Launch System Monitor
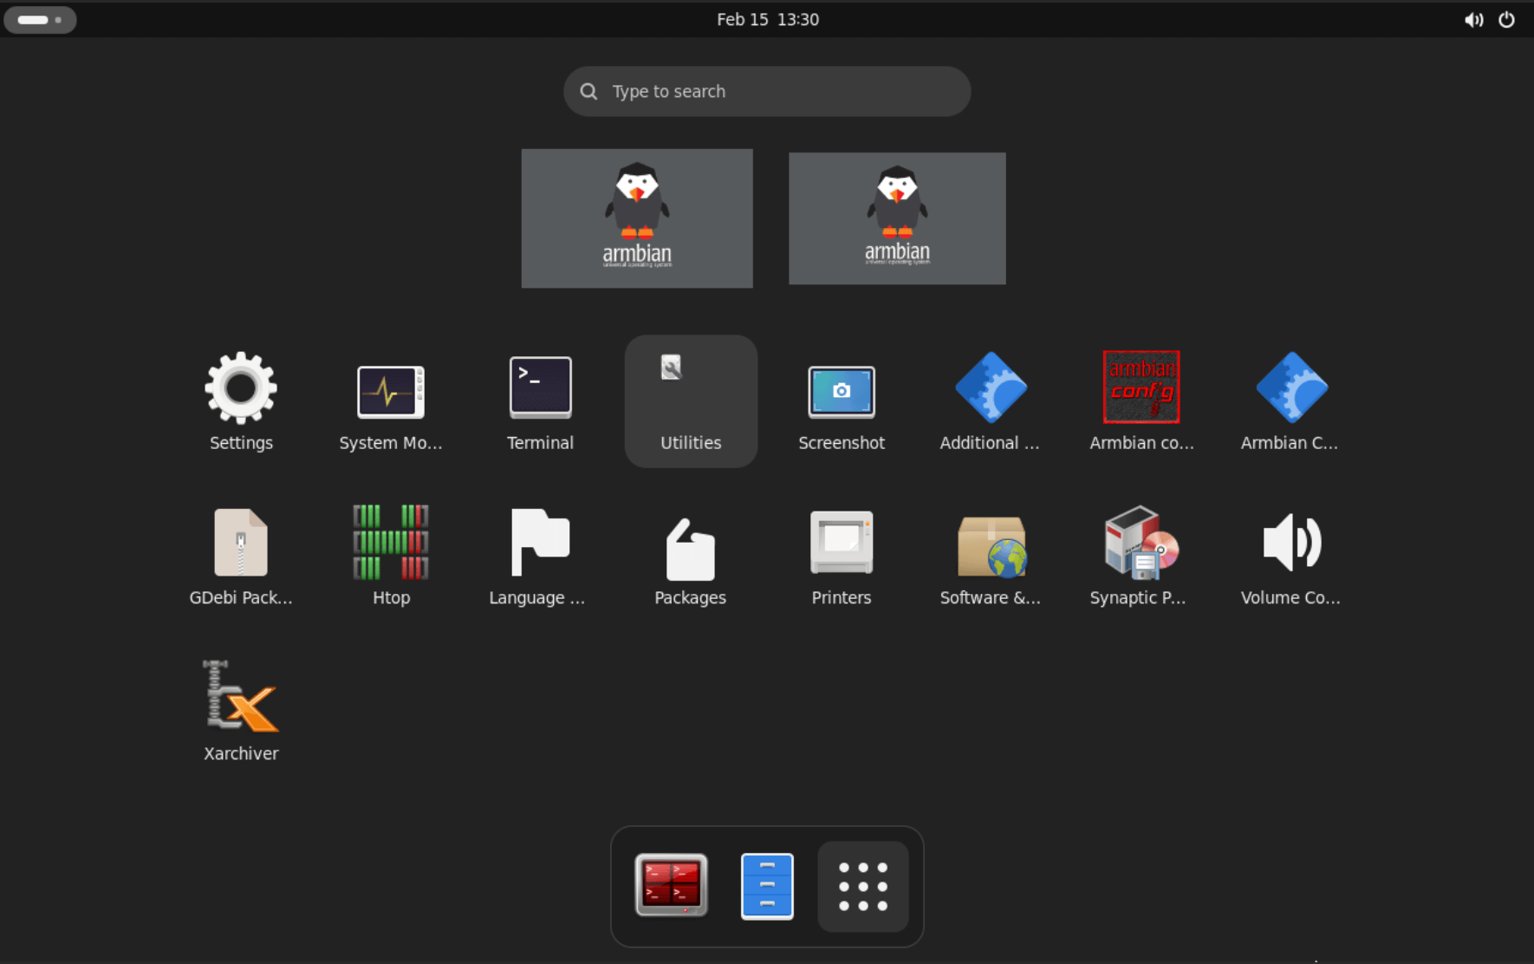The image size is (1534, 964). tap(391, 401)
